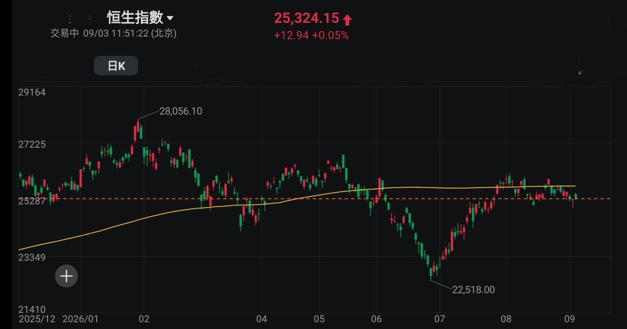Click the low label 22,518.00
Screen dimensions: 627x329
click(x=473, y=290)
